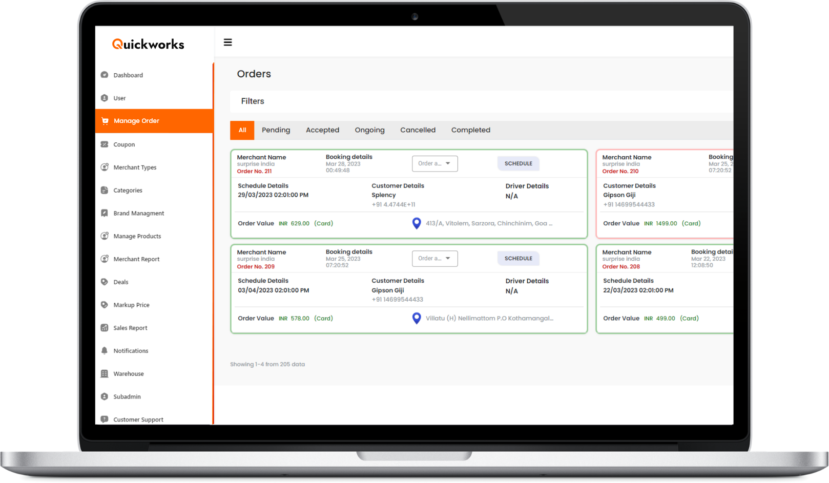Click Order No. 210 text
829x483 pixels.
click(620, 171)
